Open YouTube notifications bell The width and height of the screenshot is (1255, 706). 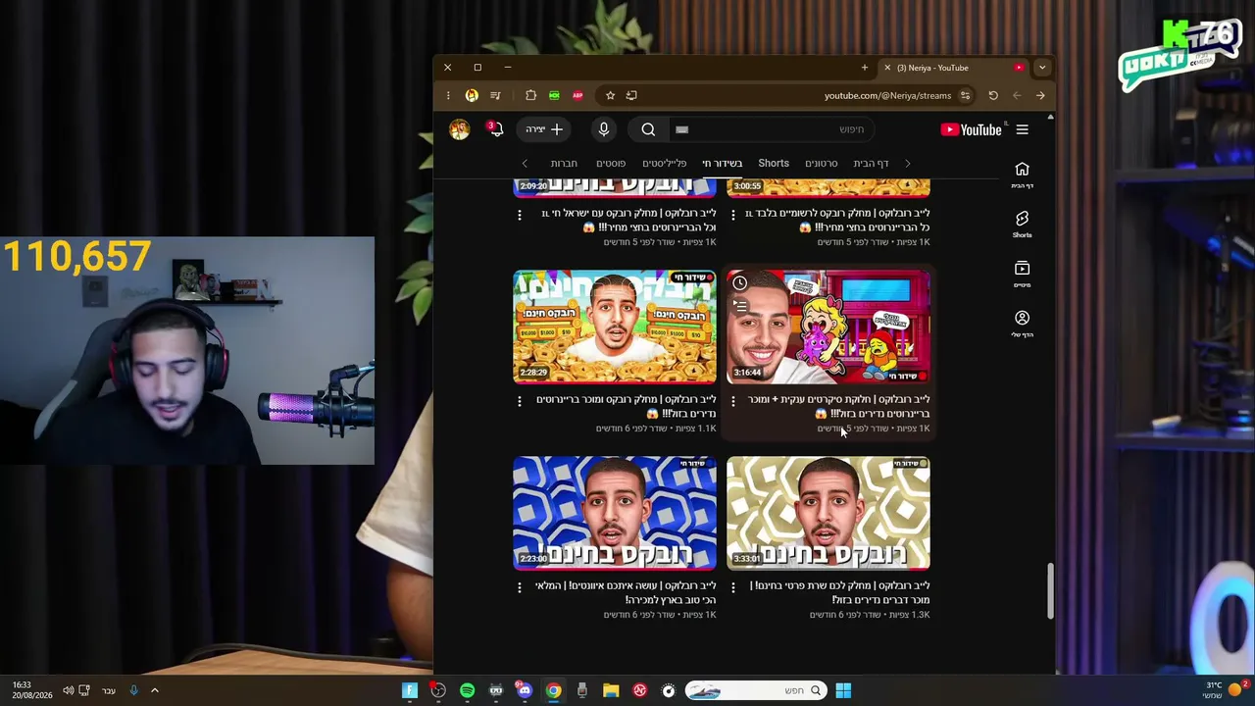[x=496, y=129]
